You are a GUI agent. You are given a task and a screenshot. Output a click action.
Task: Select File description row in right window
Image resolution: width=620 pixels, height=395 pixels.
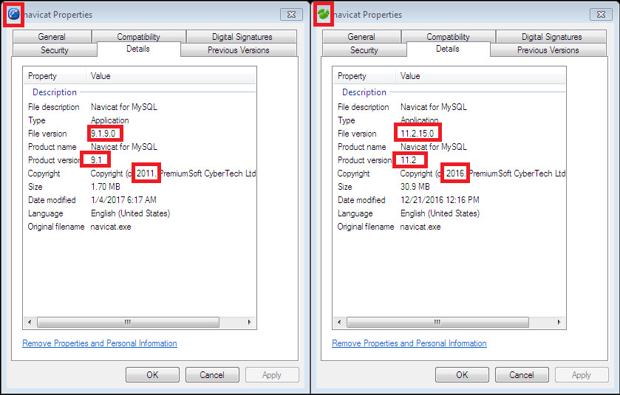click(449, 107)
